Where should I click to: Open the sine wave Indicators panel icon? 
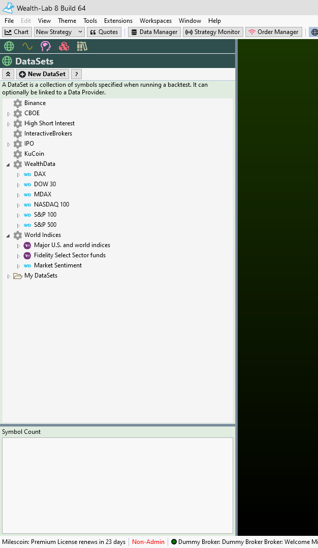pyautogui.click(x=27, y=46)
